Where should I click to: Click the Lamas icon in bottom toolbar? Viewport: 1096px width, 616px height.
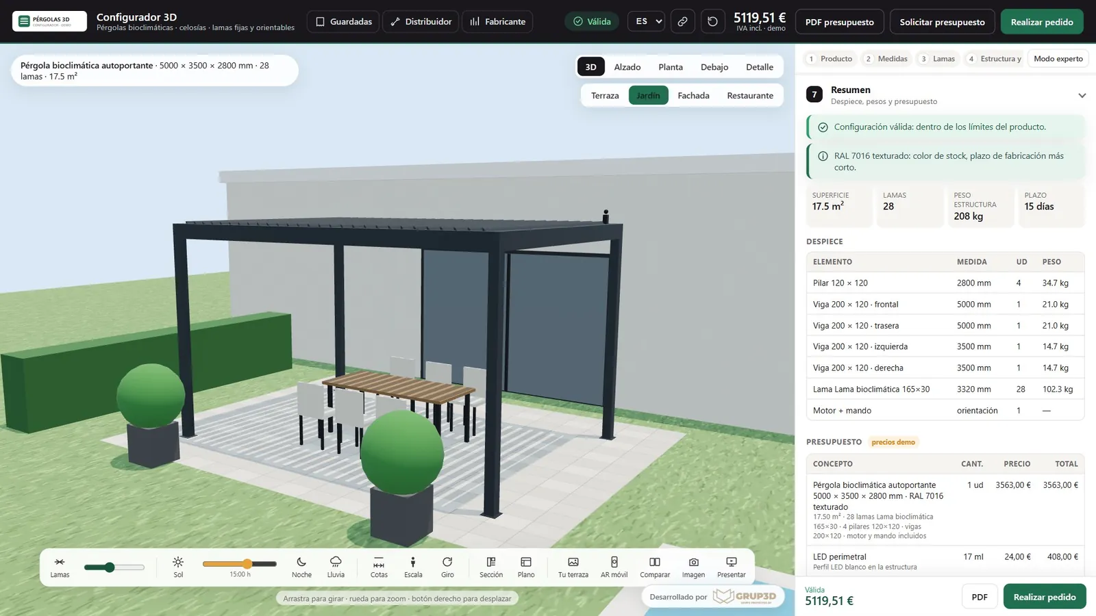(x=60, y=567)
